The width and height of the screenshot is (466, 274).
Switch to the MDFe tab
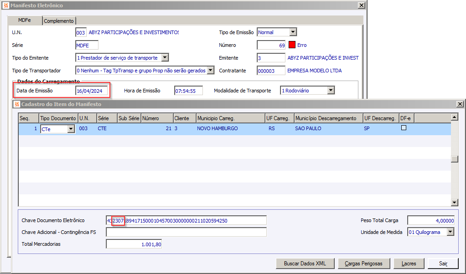tap(24, 20)
